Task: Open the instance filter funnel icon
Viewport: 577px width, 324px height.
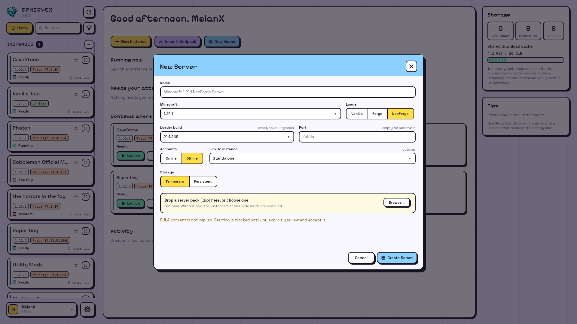Action: click(89, 28)
